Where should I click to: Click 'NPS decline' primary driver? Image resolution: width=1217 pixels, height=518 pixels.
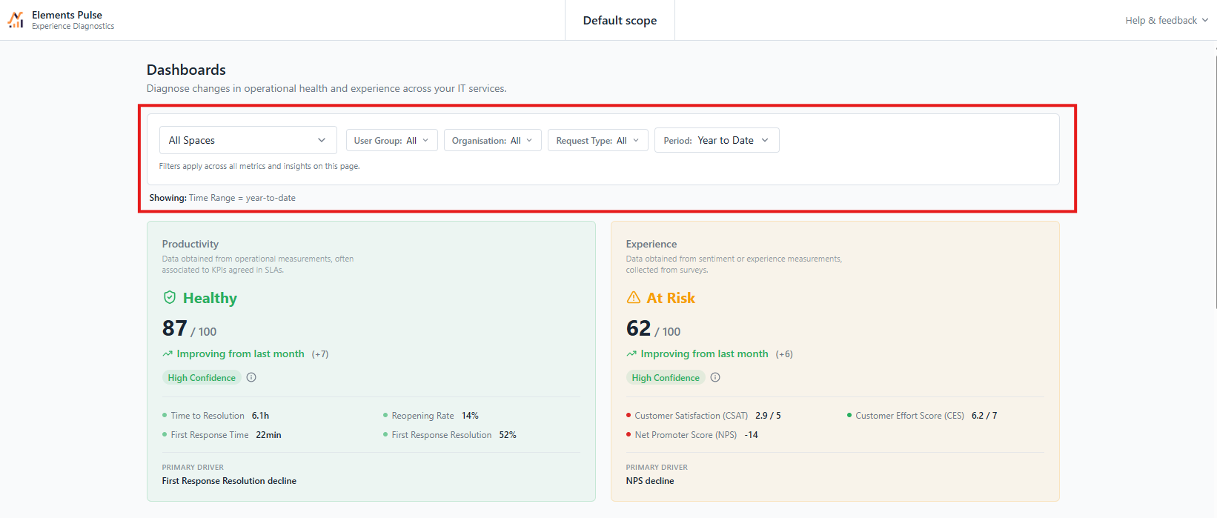[x=650, y=481]
